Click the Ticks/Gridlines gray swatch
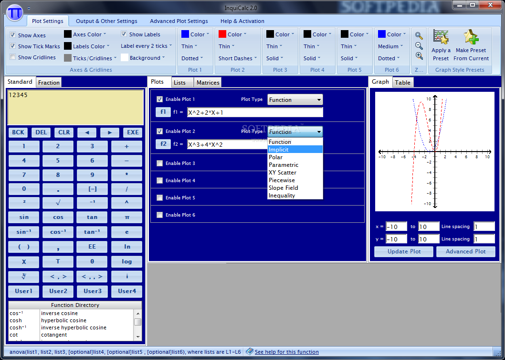Image resolution: width=505 pixels, height=360 pixels. click(68, 58)
